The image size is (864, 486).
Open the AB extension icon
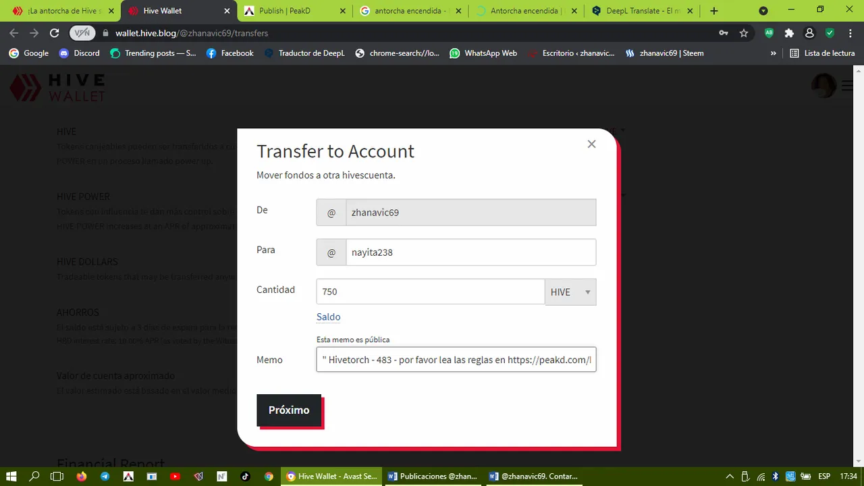769,33
